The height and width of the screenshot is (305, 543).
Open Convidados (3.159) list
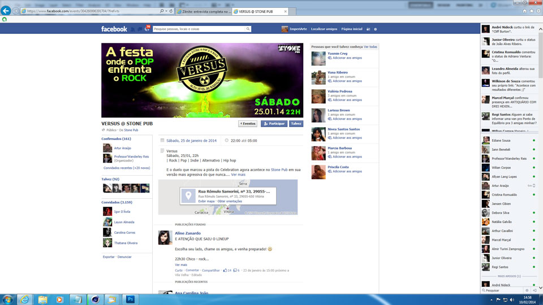pos(117,202)
